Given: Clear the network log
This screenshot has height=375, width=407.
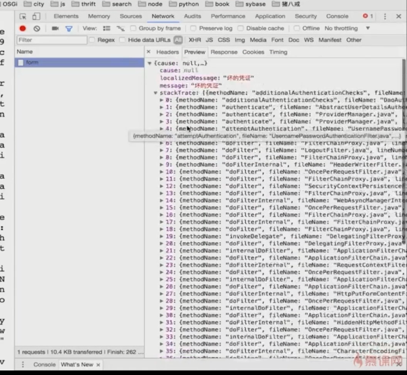Looking at the screenshot, I should click(x=37, y=28).
